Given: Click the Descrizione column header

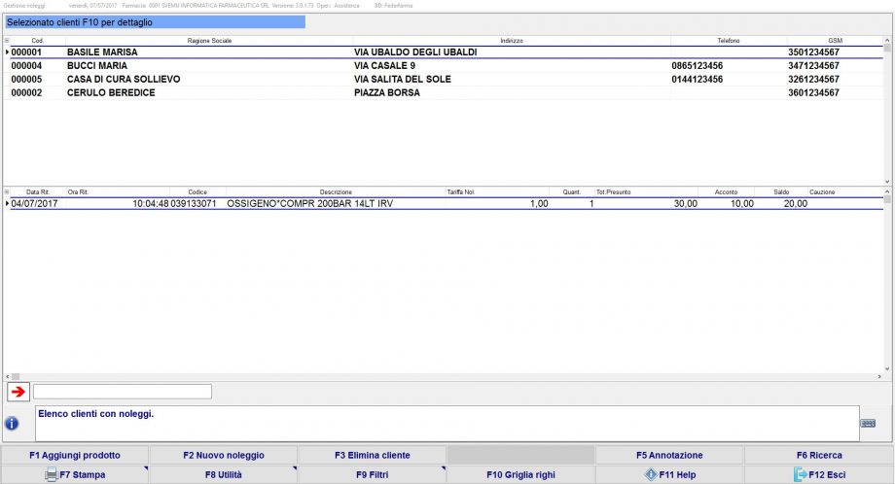Looking at the screenshot, I should pos(336,192).
